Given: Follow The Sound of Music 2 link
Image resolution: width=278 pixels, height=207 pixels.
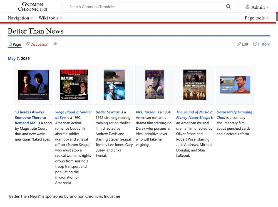Looking at the screenshot, I should pos(195,115).
